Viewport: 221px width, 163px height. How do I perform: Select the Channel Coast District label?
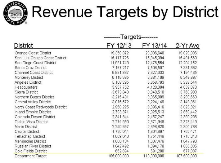34,73
